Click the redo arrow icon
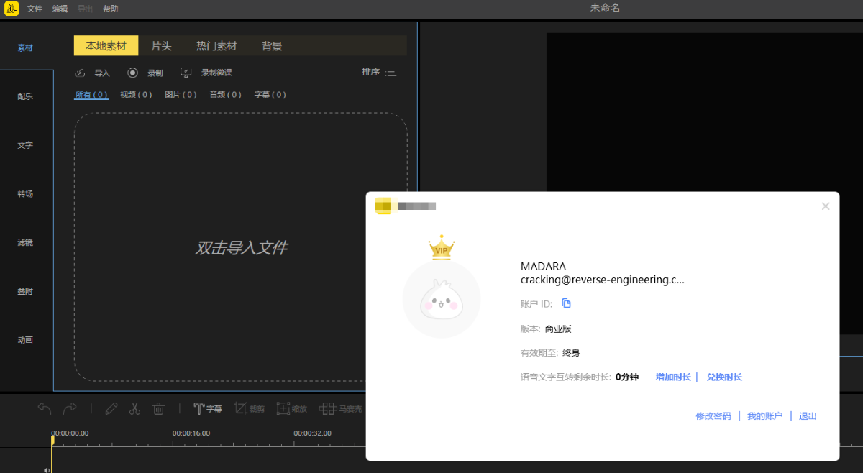The image size is (863, 473). pos(70,408)
